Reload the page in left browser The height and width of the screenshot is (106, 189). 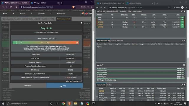tap(11, 7)
